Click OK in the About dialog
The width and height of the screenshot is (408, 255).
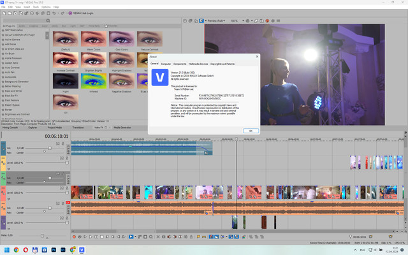coord(251,131)
